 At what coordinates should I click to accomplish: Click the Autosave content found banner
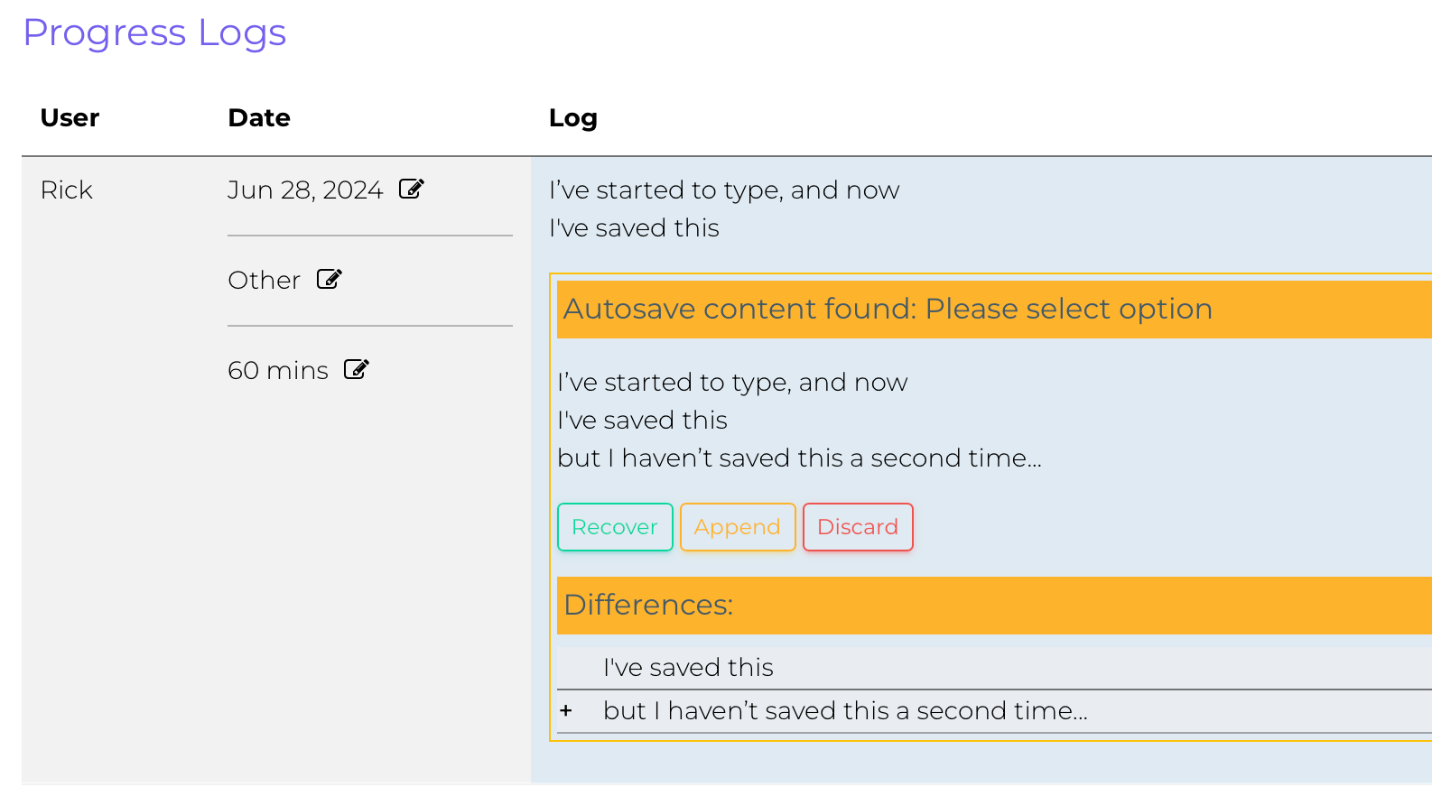pos(888,310)
